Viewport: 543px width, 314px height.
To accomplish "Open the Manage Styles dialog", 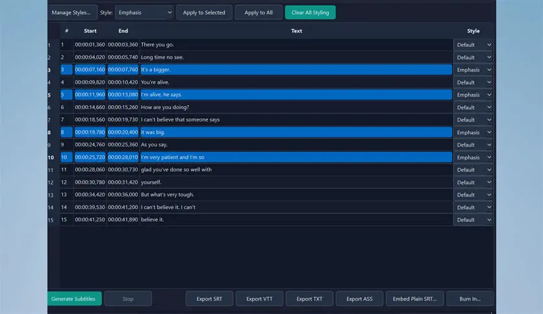I will click(71, 12).
